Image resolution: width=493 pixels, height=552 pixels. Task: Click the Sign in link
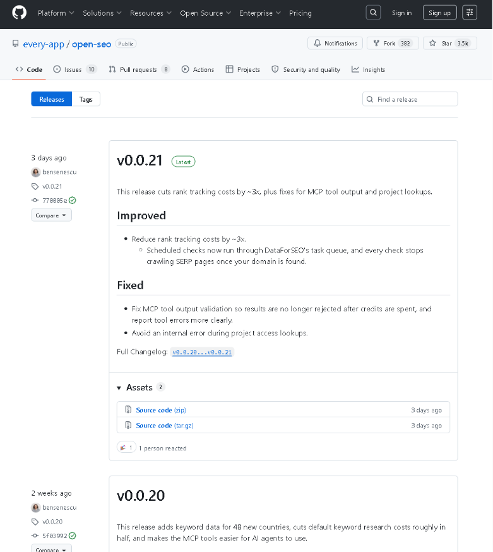tap(401, 13)
